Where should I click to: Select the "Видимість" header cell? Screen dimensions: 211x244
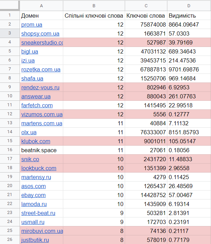[189, 16]
